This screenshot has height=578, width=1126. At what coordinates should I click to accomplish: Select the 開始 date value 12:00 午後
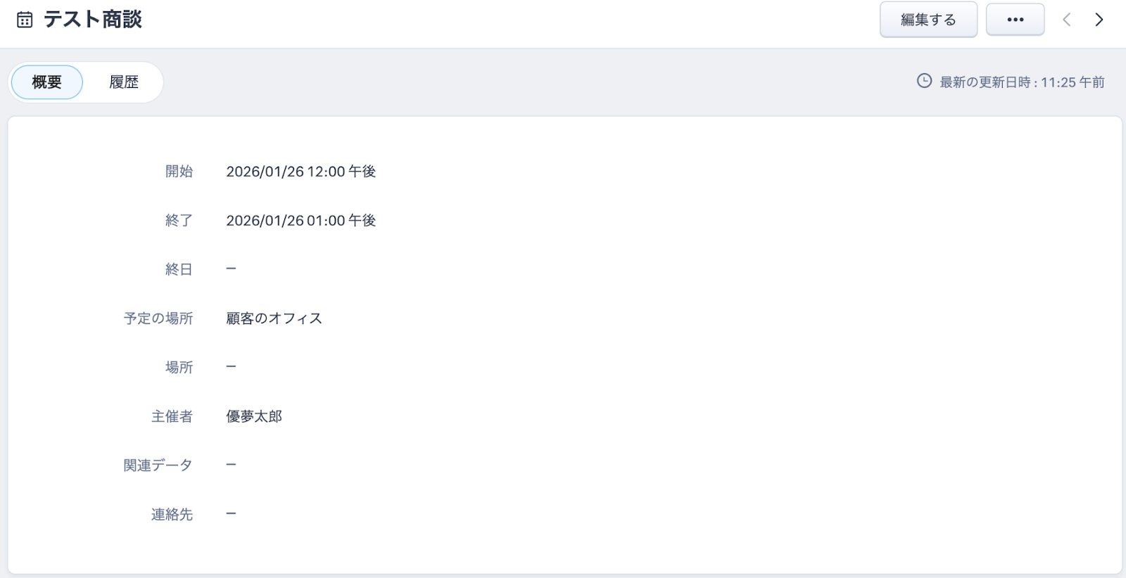(301, 172)
